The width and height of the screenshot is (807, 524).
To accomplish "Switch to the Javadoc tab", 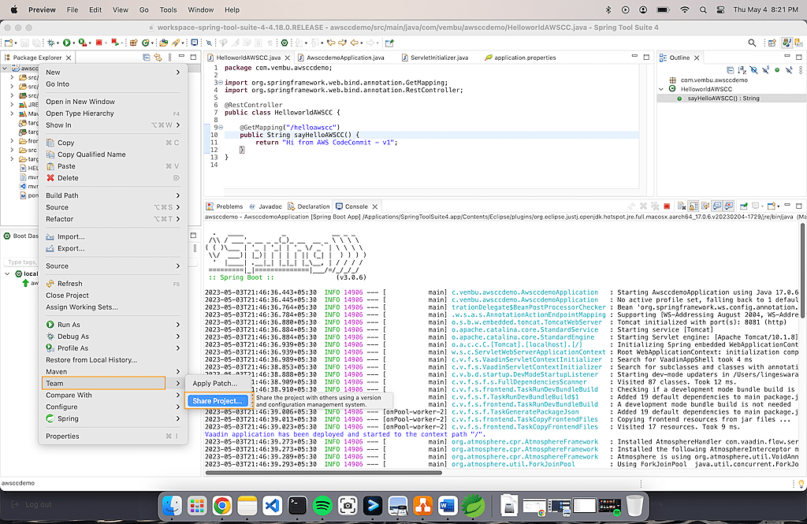I will pyautogui.click(x=266, y=206).
